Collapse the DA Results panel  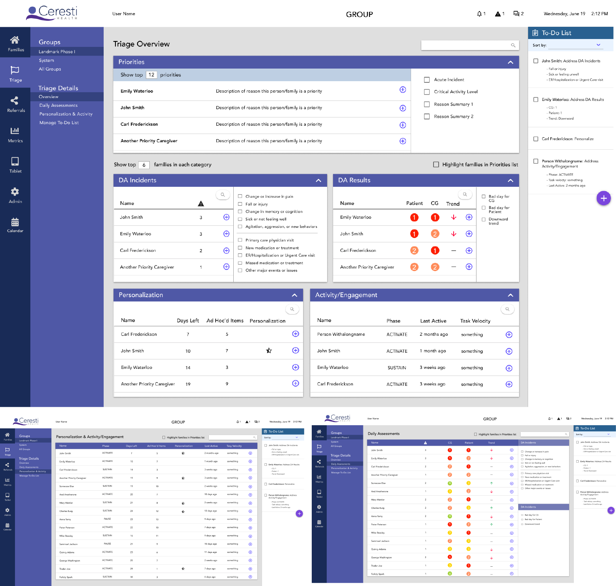pyautogui.click(x=510, y=180)
